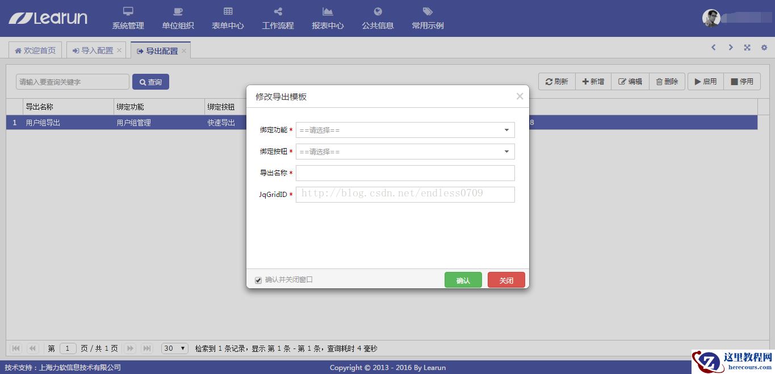Viewport: 775px width, 374px height.
Task: Click the JqGridID input field
Action: point(405,195)
